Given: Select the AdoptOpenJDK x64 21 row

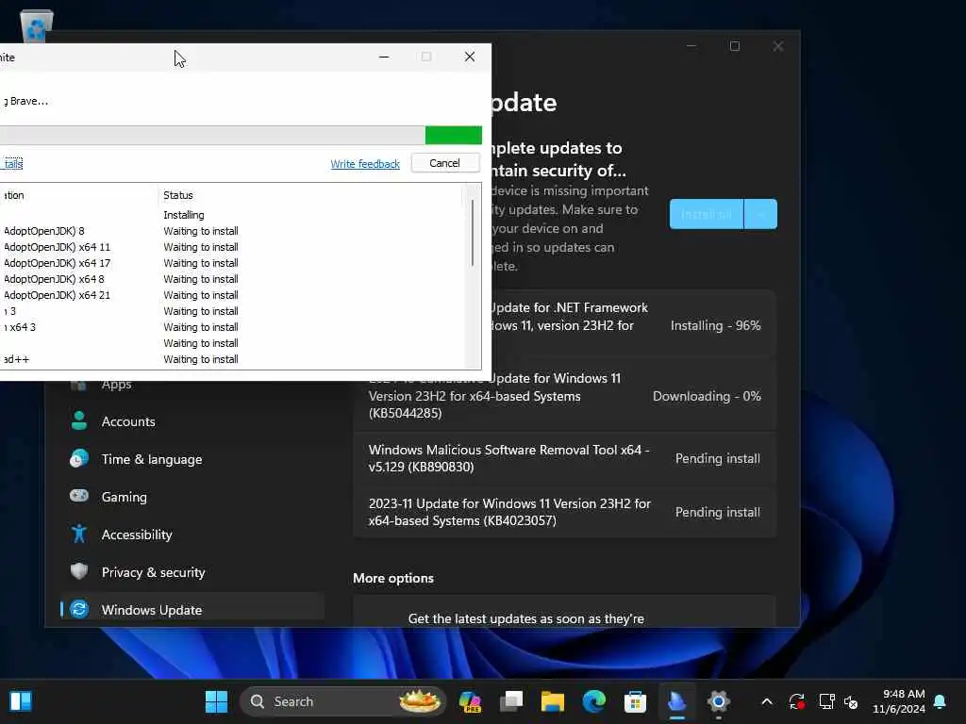Looking at the screenshot, I should click(x=231, y=295).
